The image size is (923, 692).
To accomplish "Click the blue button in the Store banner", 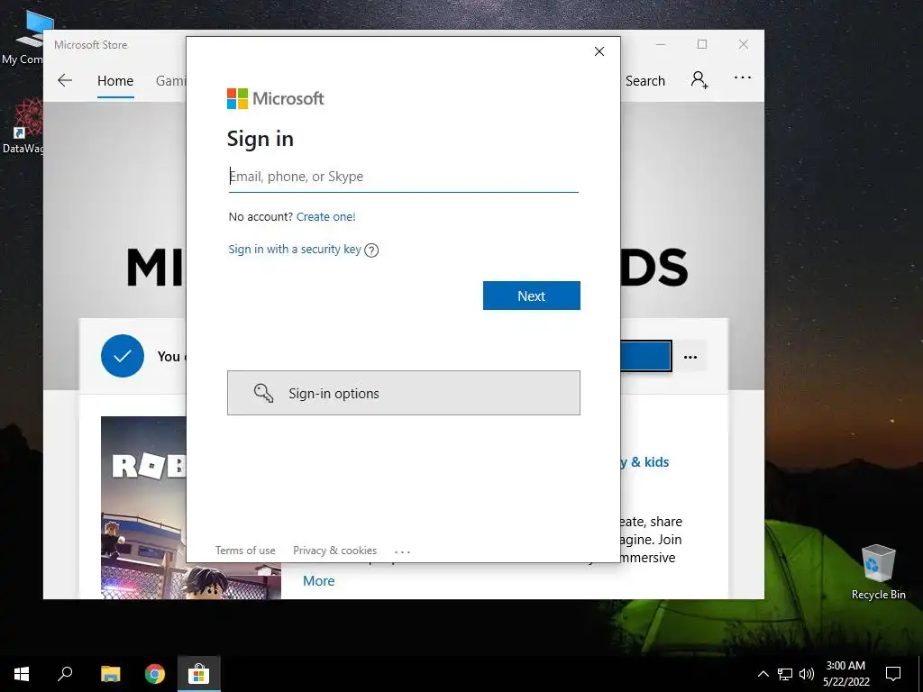I will tap(645, 356).
